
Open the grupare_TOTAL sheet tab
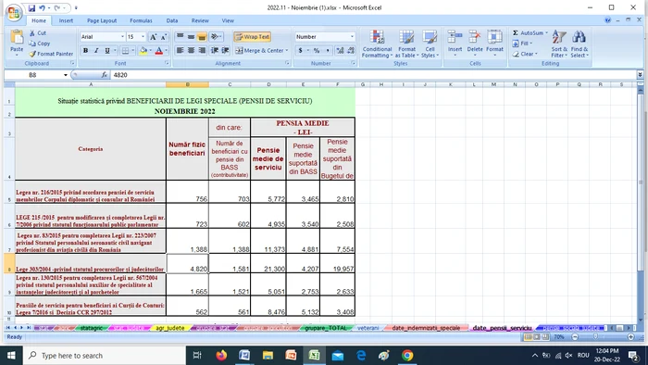326,328
